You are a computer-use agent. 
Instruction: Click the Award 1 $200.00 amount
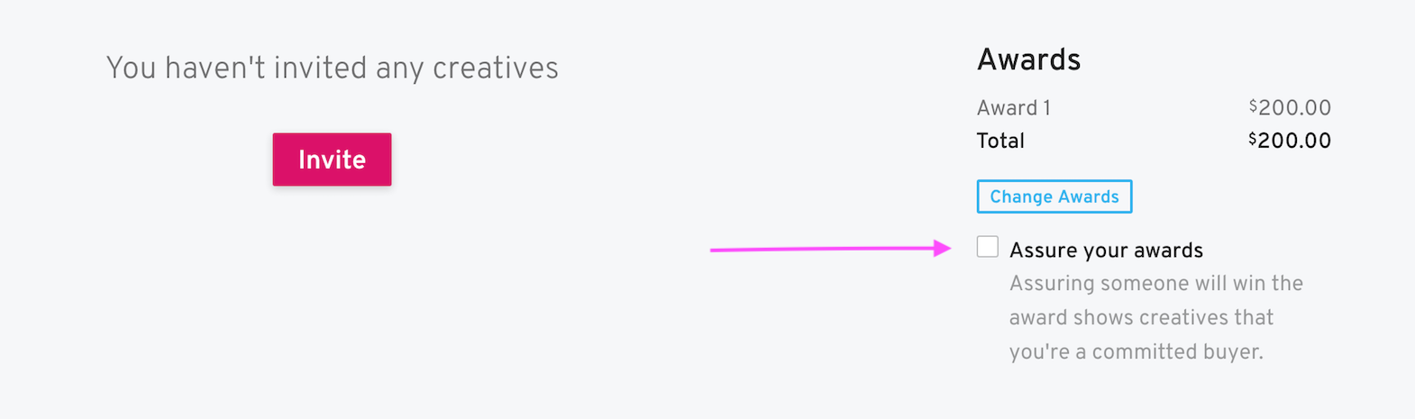tap(1290, 108)
